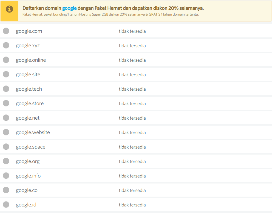This screenshot has height=213, width=272.
Task: Click 'tidak tersedia' status for google.website
Action: tap(132, 132)
